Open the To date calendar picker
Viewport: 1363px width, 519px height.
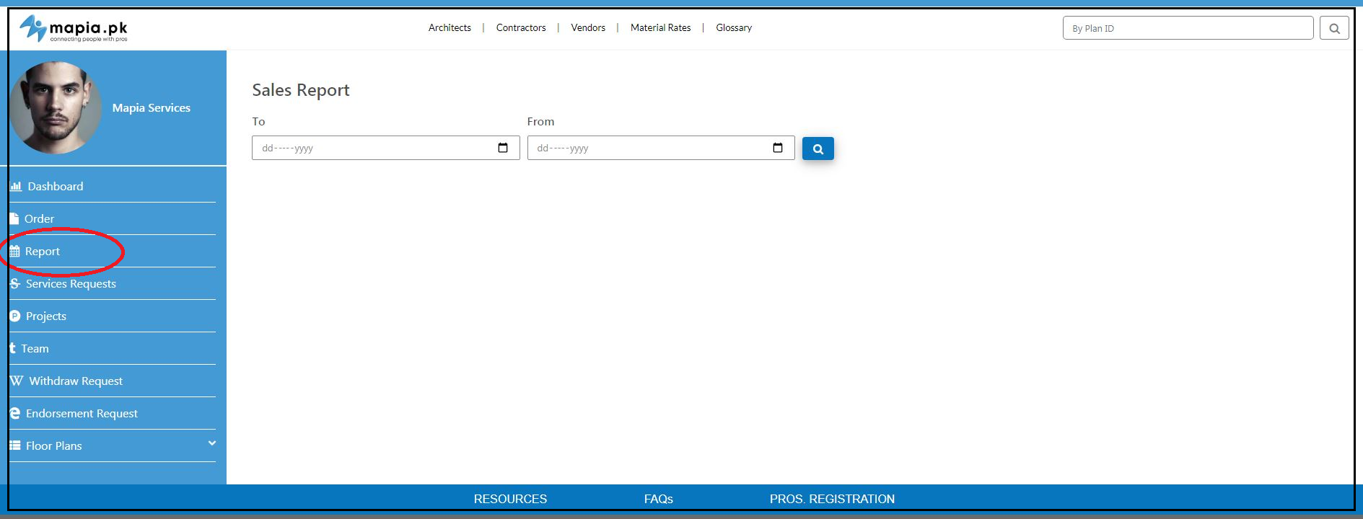click(x=503, y=148)
